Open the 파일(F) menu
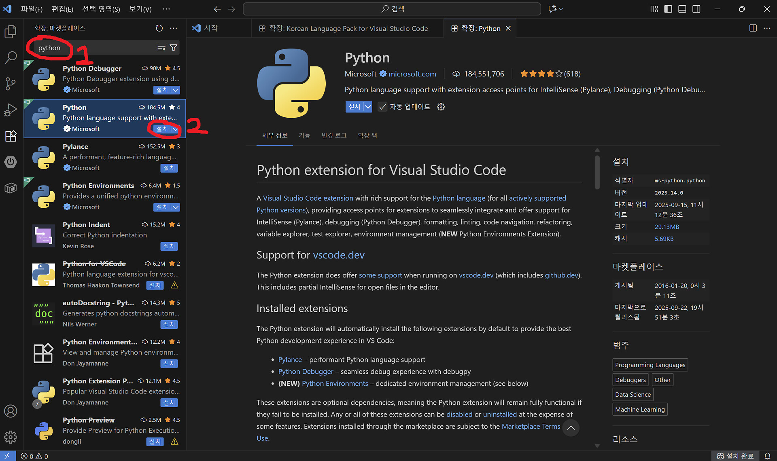Viewport: 777px width, 461px height. click(x=32, y=9)
